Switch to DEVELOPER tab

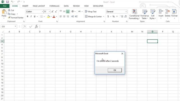click(98, 6)
